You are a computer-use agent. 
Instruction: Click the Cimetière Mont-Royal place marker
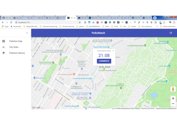click(x=145, y=45)
